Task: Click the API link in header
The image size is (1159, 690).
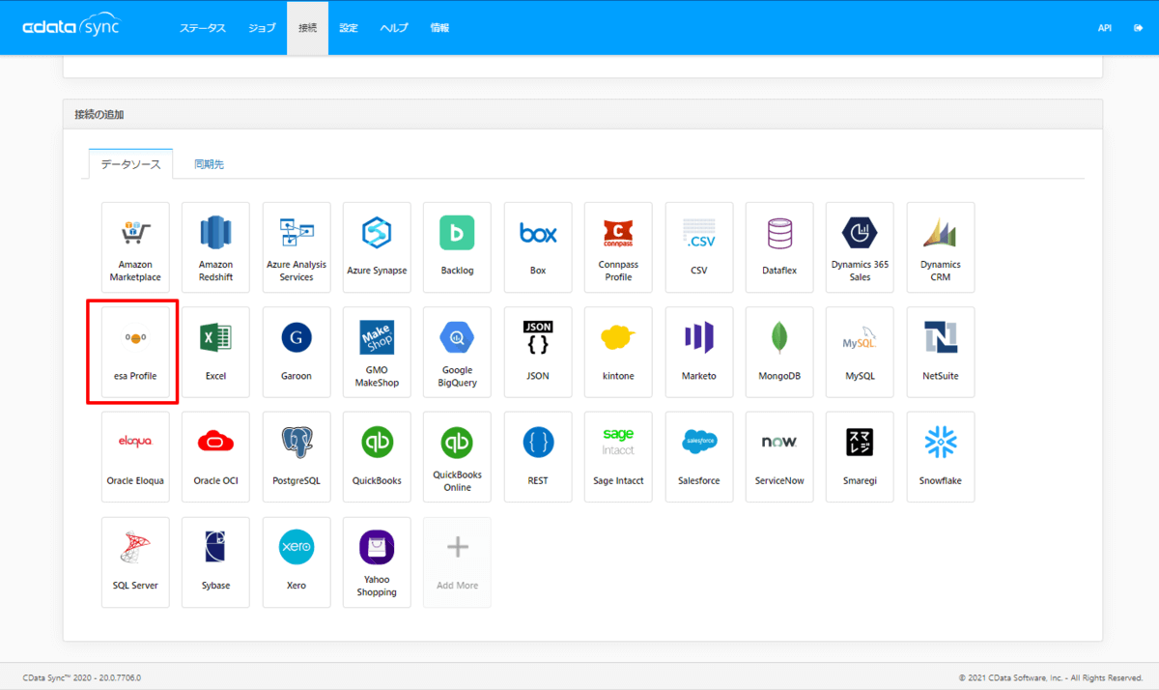Action: coord(1105,28)
